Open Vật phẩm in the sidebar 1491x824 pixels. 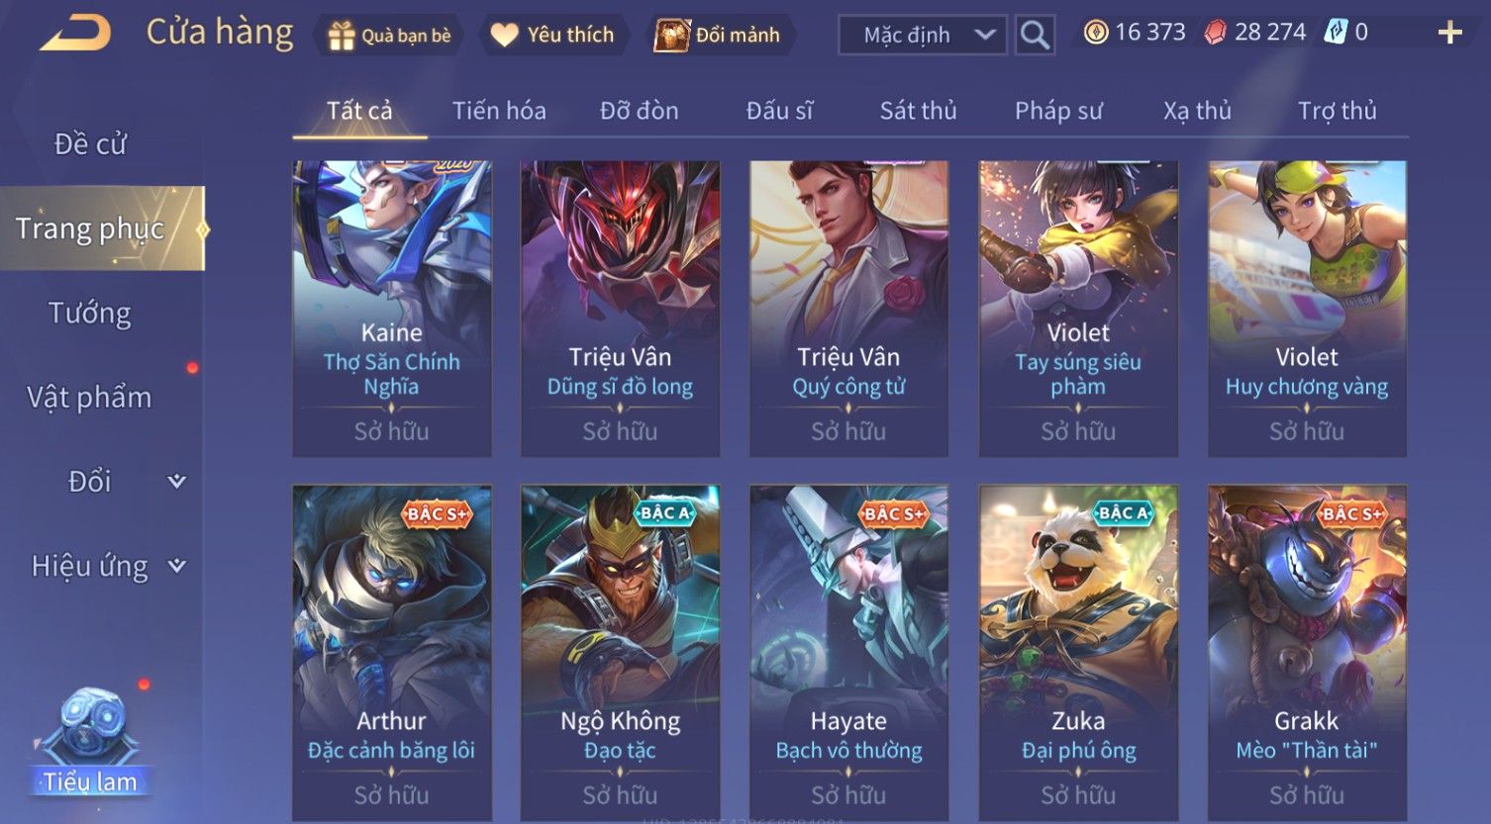[90, 398]
